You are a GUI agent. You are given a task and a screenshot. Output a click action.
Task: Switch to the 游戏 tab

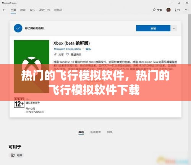23,10
